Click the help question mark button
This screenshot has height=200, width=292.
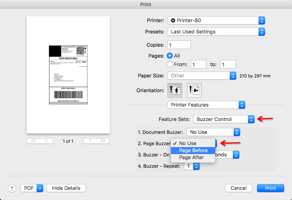(12, 188)
